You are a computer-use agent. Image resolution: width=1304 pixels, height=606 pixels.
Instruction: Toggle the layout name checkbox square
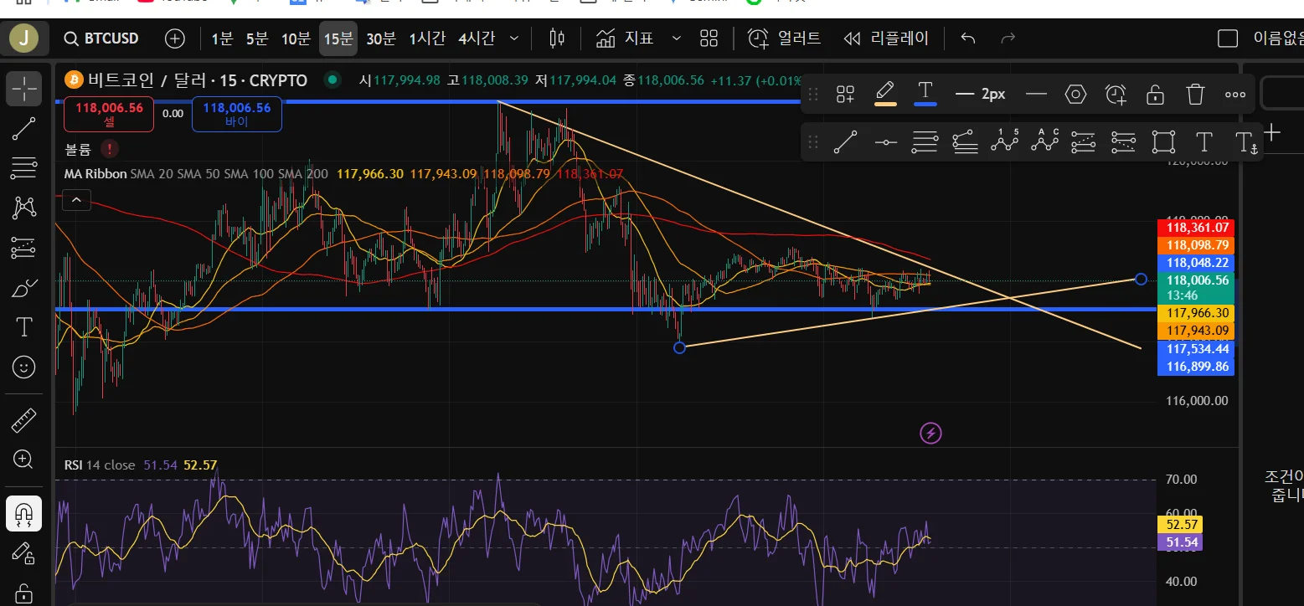pyautogui.click(x=1228, y=39)
